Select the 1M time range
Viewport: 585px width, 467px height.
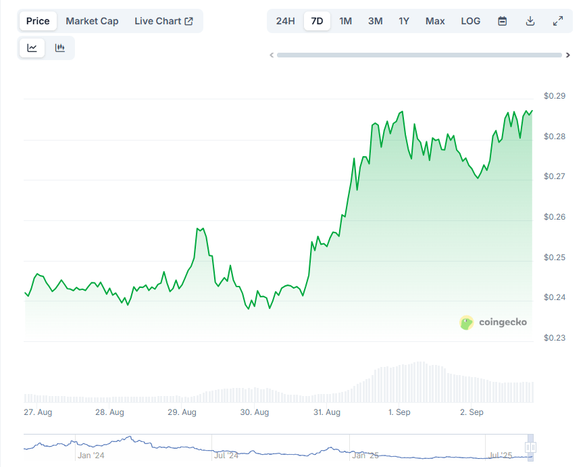click(345, 21)
